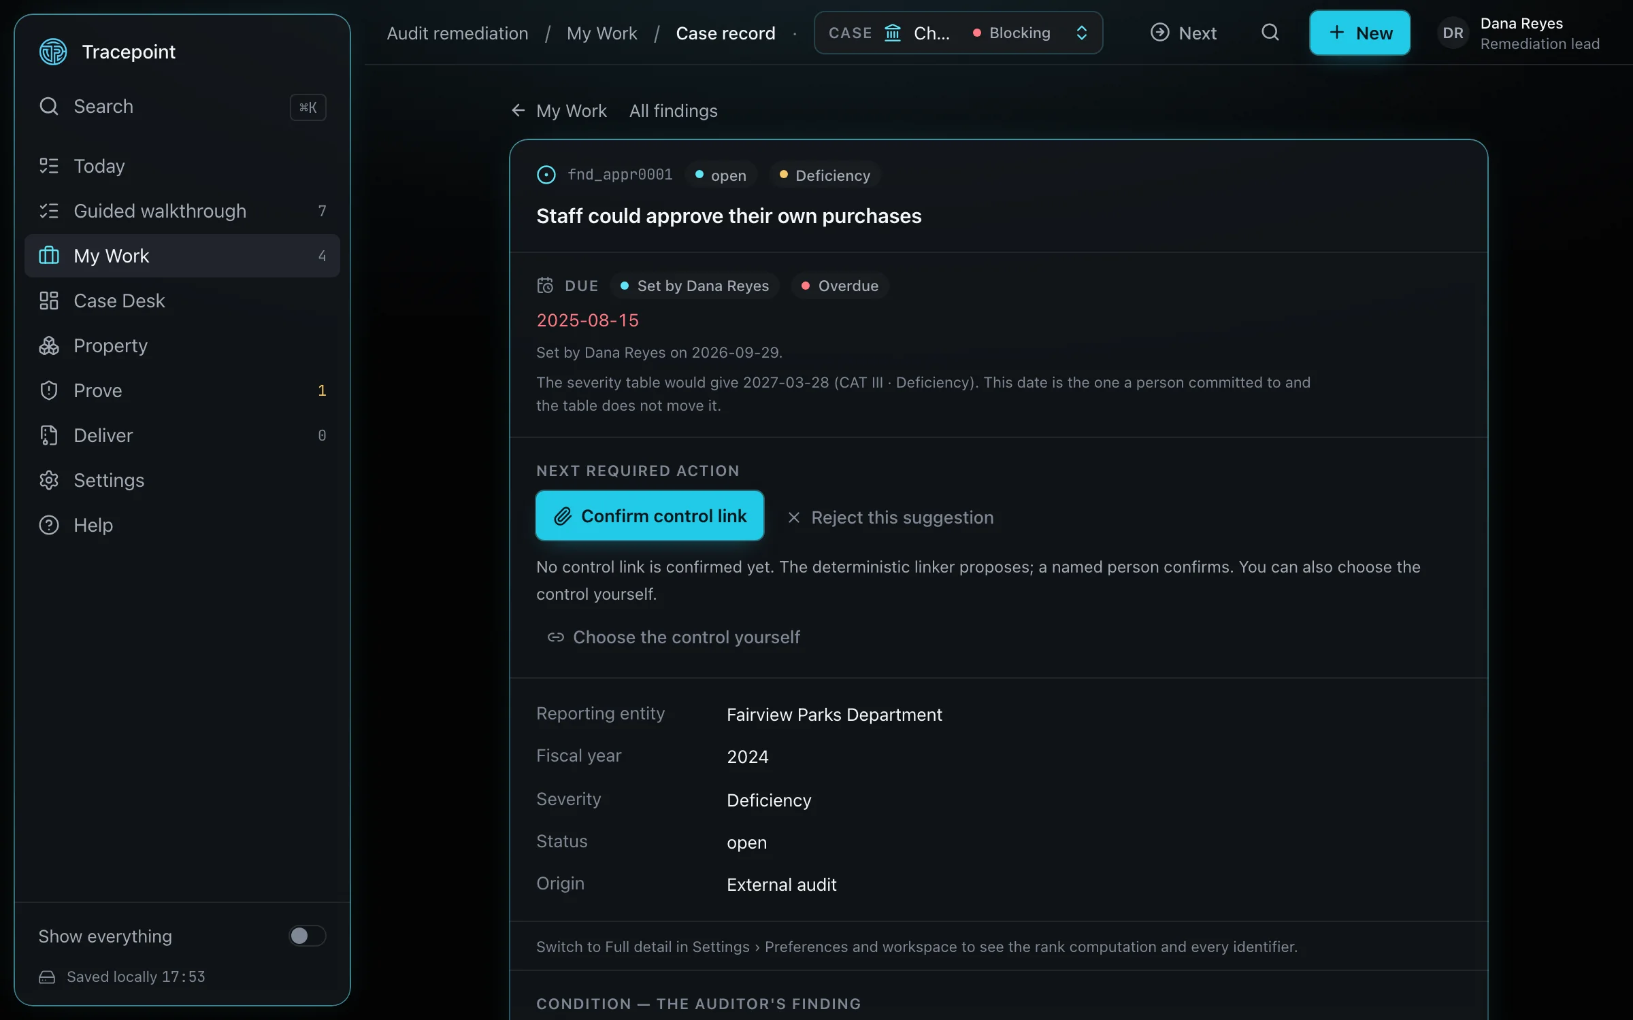The height and width of the screenshot is (1020, 1633).
Task: Open Guided walkthrough in the sidebar
Action: point(182,211)
